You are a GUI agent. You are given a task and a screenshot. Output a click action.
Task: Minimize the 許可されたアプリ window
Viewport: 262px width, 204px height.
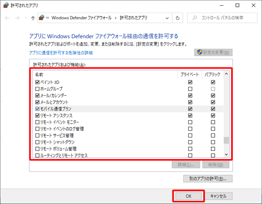pyautogui.click(x=222, y=5)
